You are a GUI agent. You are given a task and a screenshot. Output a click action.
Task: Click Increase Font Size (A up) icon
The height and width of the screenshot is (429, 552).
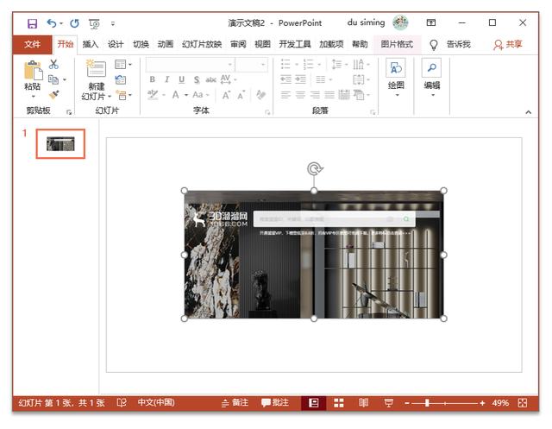[226, 95]
